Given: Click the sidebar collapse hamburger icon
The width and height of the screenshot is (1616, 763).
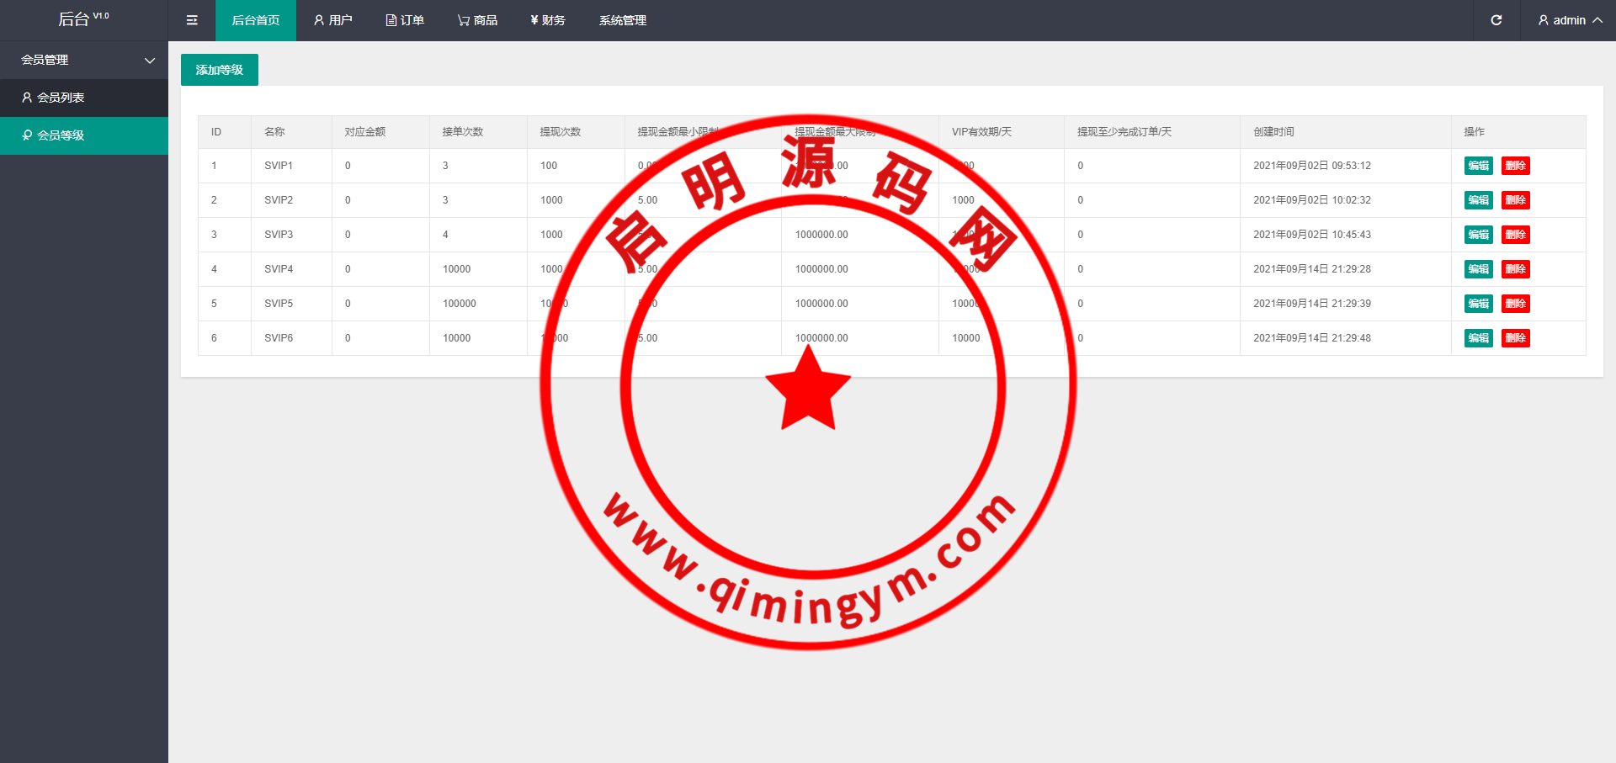Looking at the screenshot, I should point(192,20).
